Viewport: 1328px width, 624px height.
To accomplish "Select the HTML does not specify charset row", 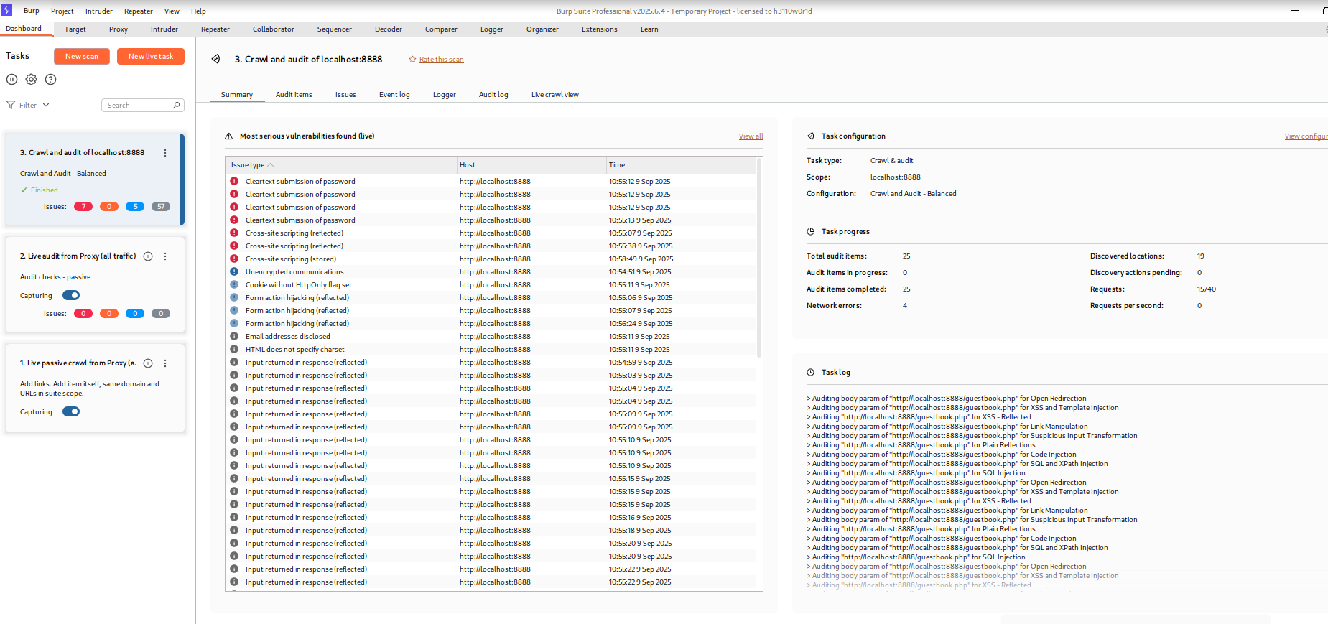I will click(491, 349).
